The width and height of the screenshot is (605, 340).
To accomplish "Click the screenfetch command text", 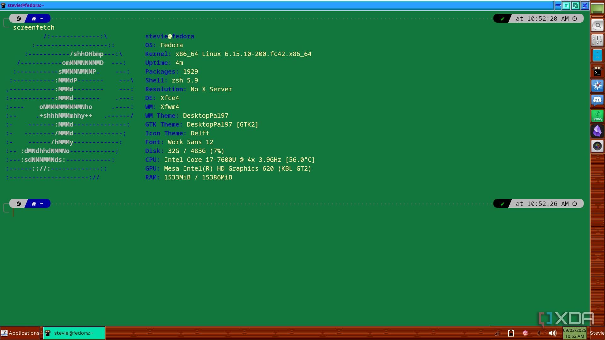I will pyautogui.click(x=34, y=27).
